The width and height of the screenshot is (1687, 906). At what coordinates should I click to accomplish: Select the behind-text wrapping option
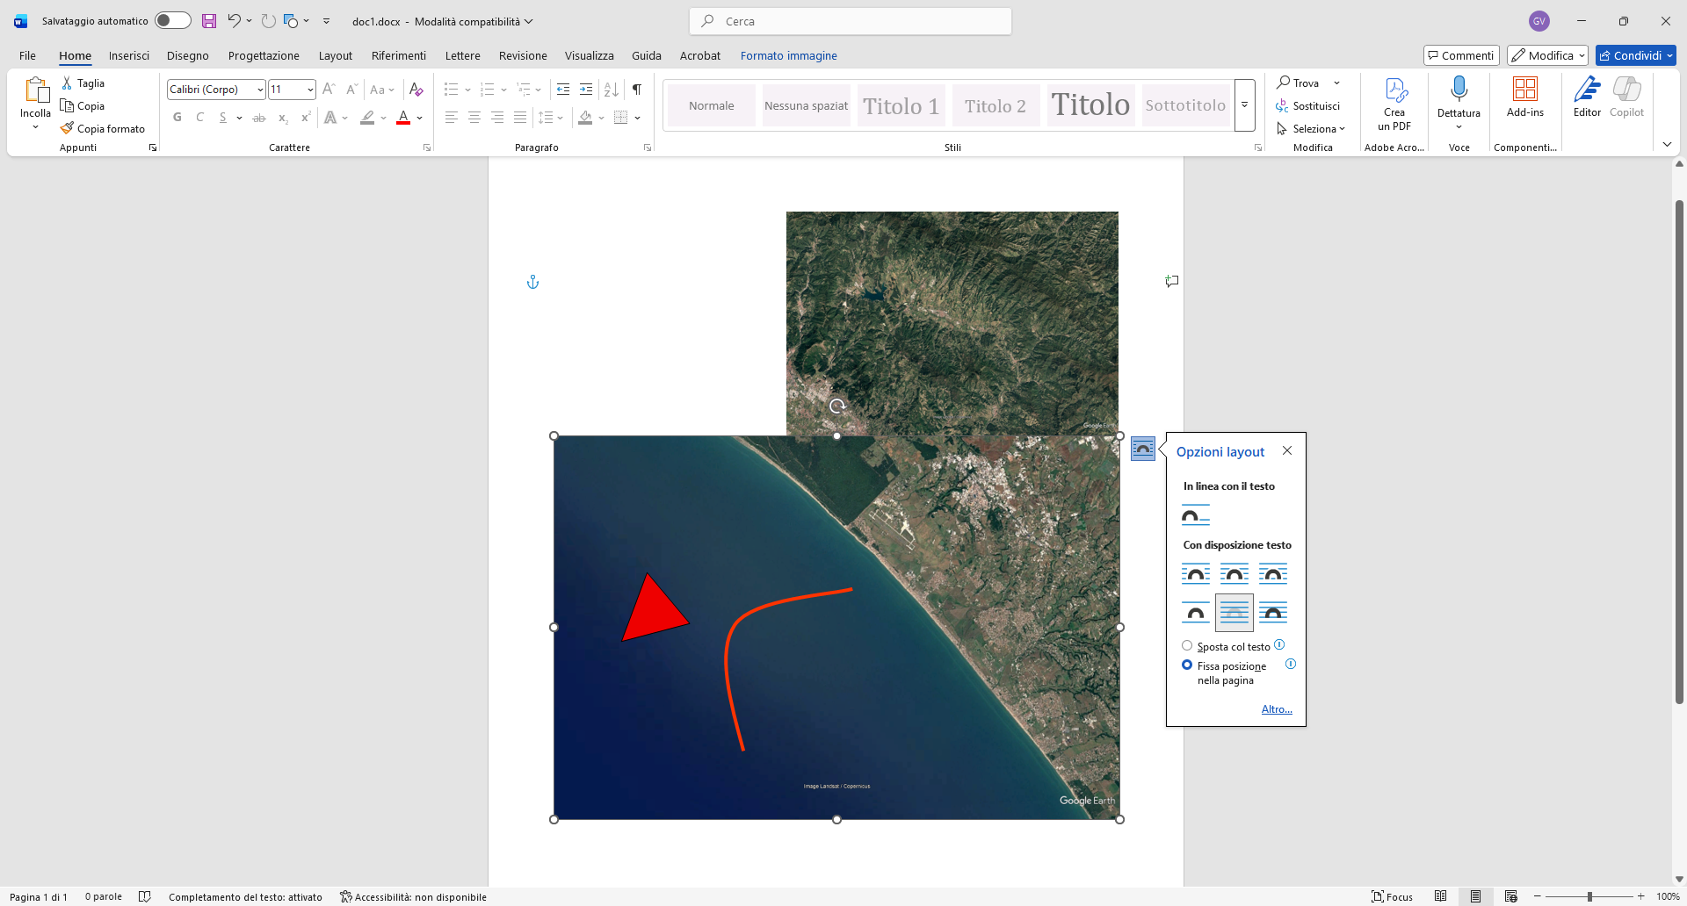(x=1234, y=613)
